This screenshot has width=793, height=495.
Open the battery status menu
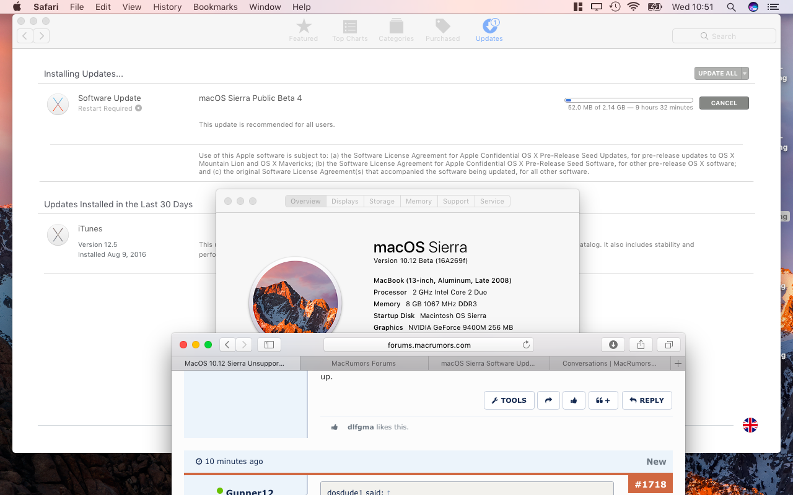tap(655, 7)
